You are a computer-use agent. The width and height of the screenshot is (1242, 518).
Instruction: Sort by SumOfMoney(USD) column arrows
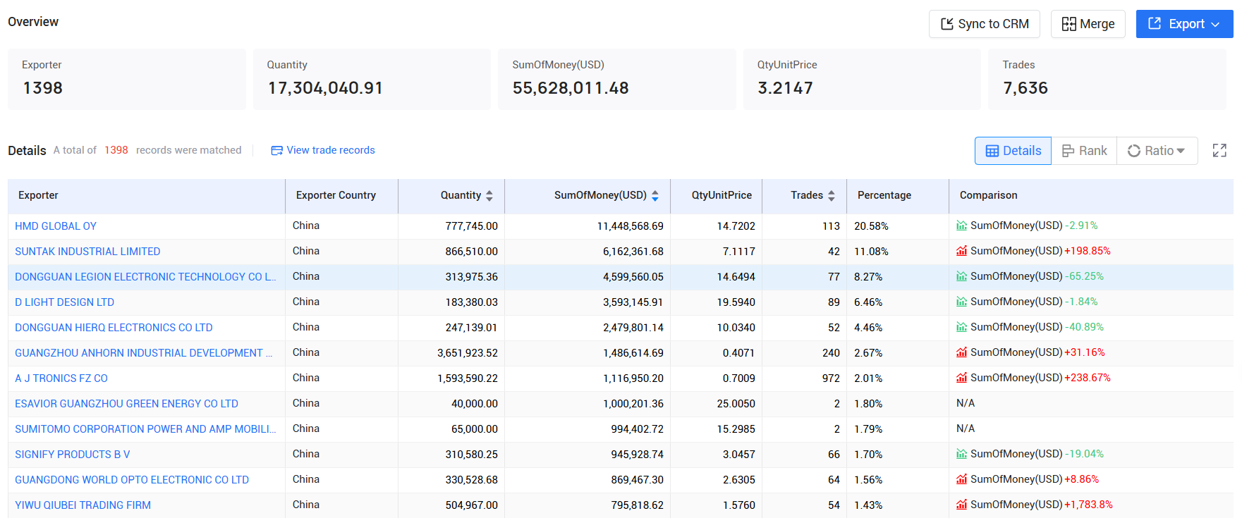tap(655, 196)
